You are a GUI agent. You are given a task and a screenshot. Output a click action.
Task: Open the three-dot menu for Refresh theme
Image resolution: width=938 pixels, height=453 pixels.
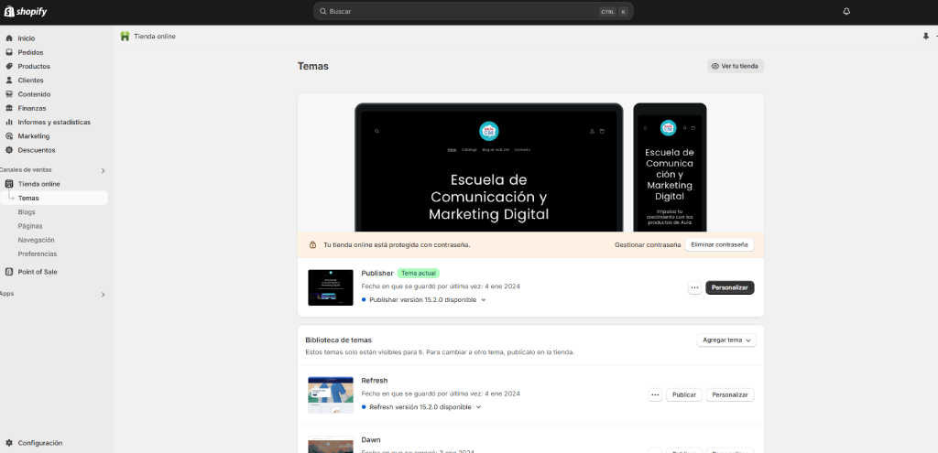(x=655, y=395)
